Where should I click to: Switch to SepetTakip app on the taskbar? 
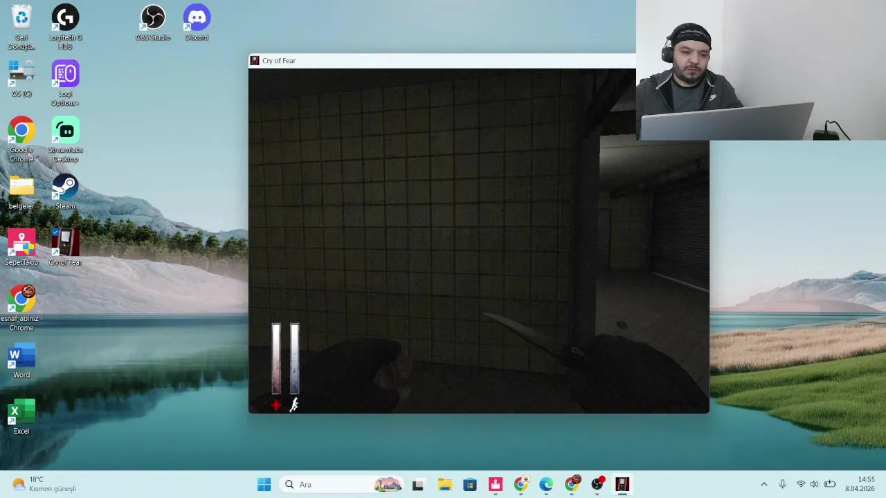[x=495, y=484]
